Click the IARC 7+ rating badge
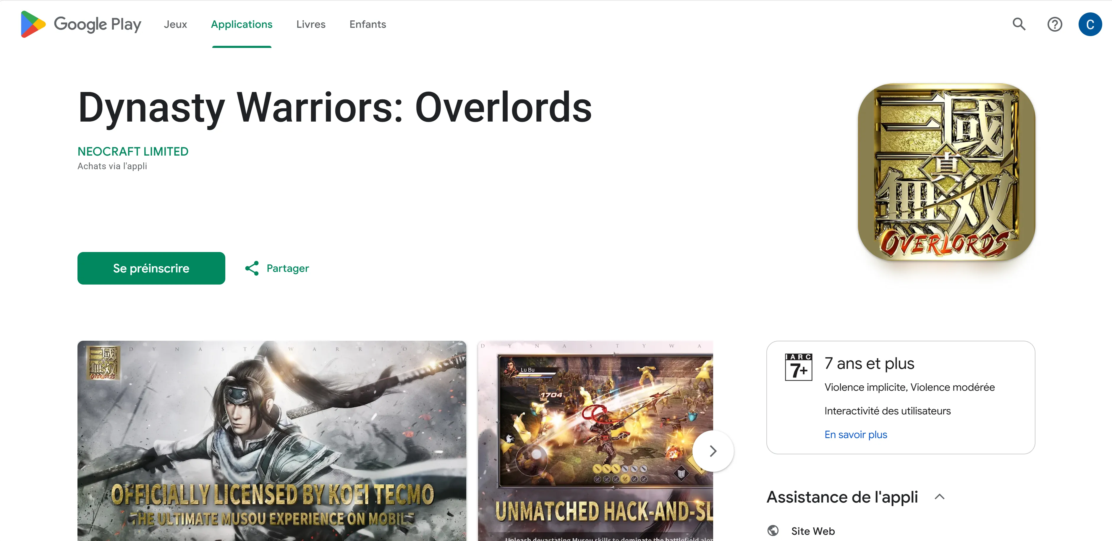This screenshot has height=541, width=1112. pos(798,367)
